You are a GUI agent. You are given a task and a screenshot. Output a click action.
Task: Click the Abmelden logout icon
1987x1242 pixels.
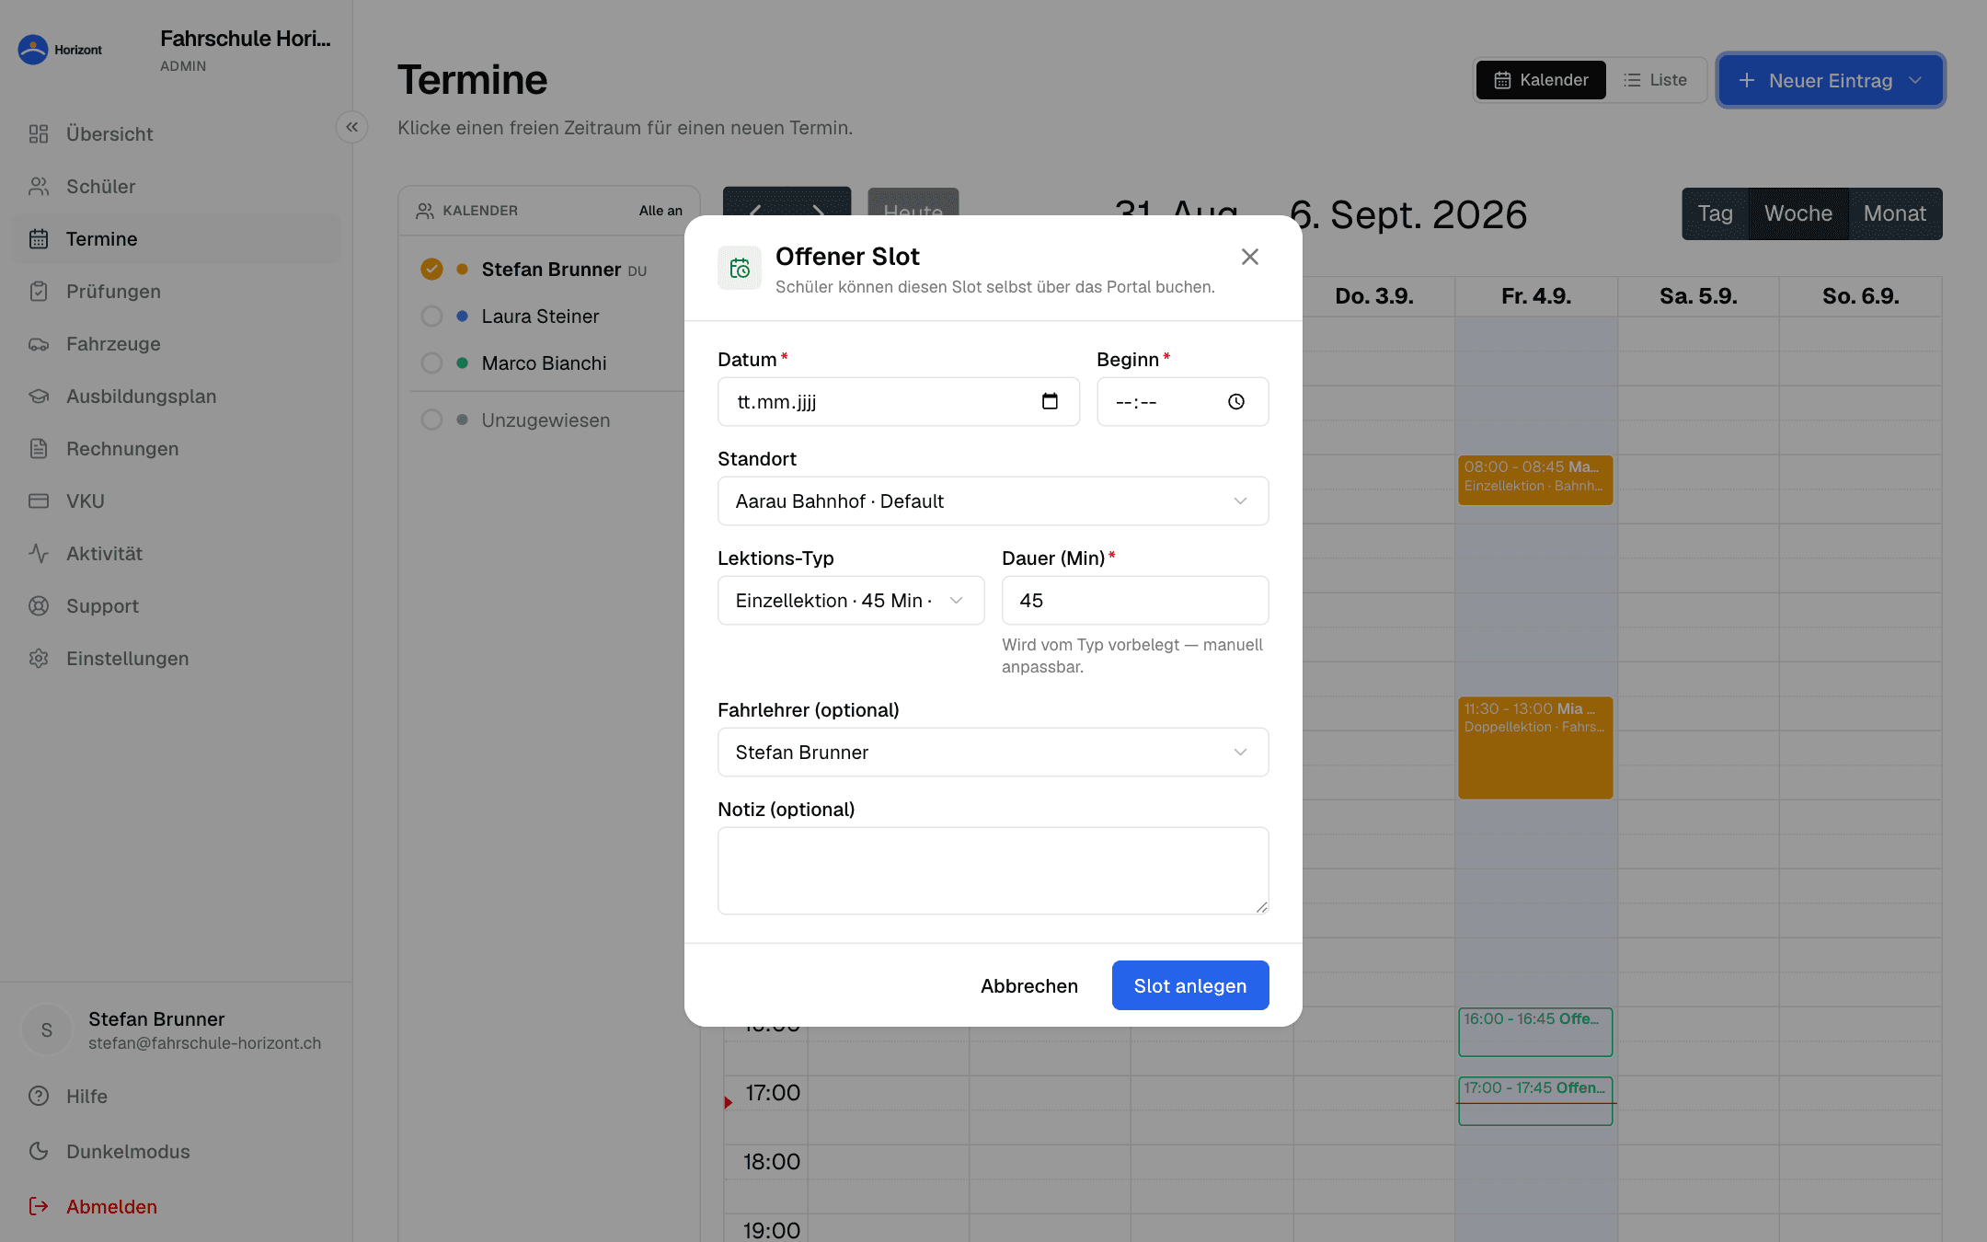39,1206
